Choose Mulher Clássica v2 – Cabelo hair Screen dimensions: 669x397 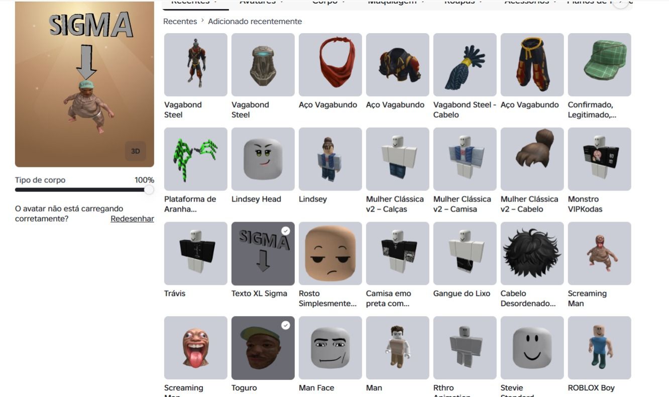(532, 159)
